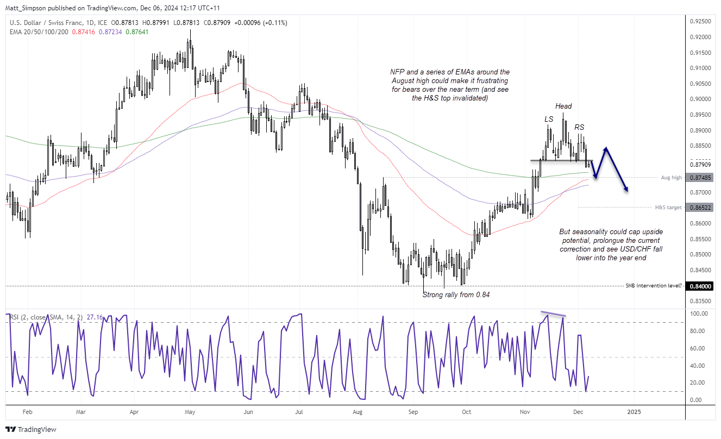The height and width of the screenshot is (439, 721).
Task: Click the daily change +0.00096 (+0.11%)
Action: click(x=261, y=23)
